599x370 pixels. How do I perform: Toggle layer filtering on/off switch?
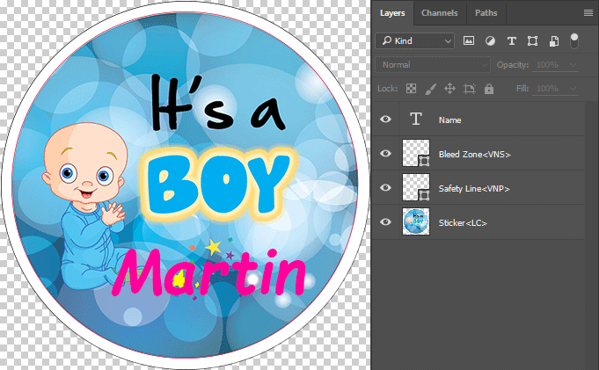(574, 40)
